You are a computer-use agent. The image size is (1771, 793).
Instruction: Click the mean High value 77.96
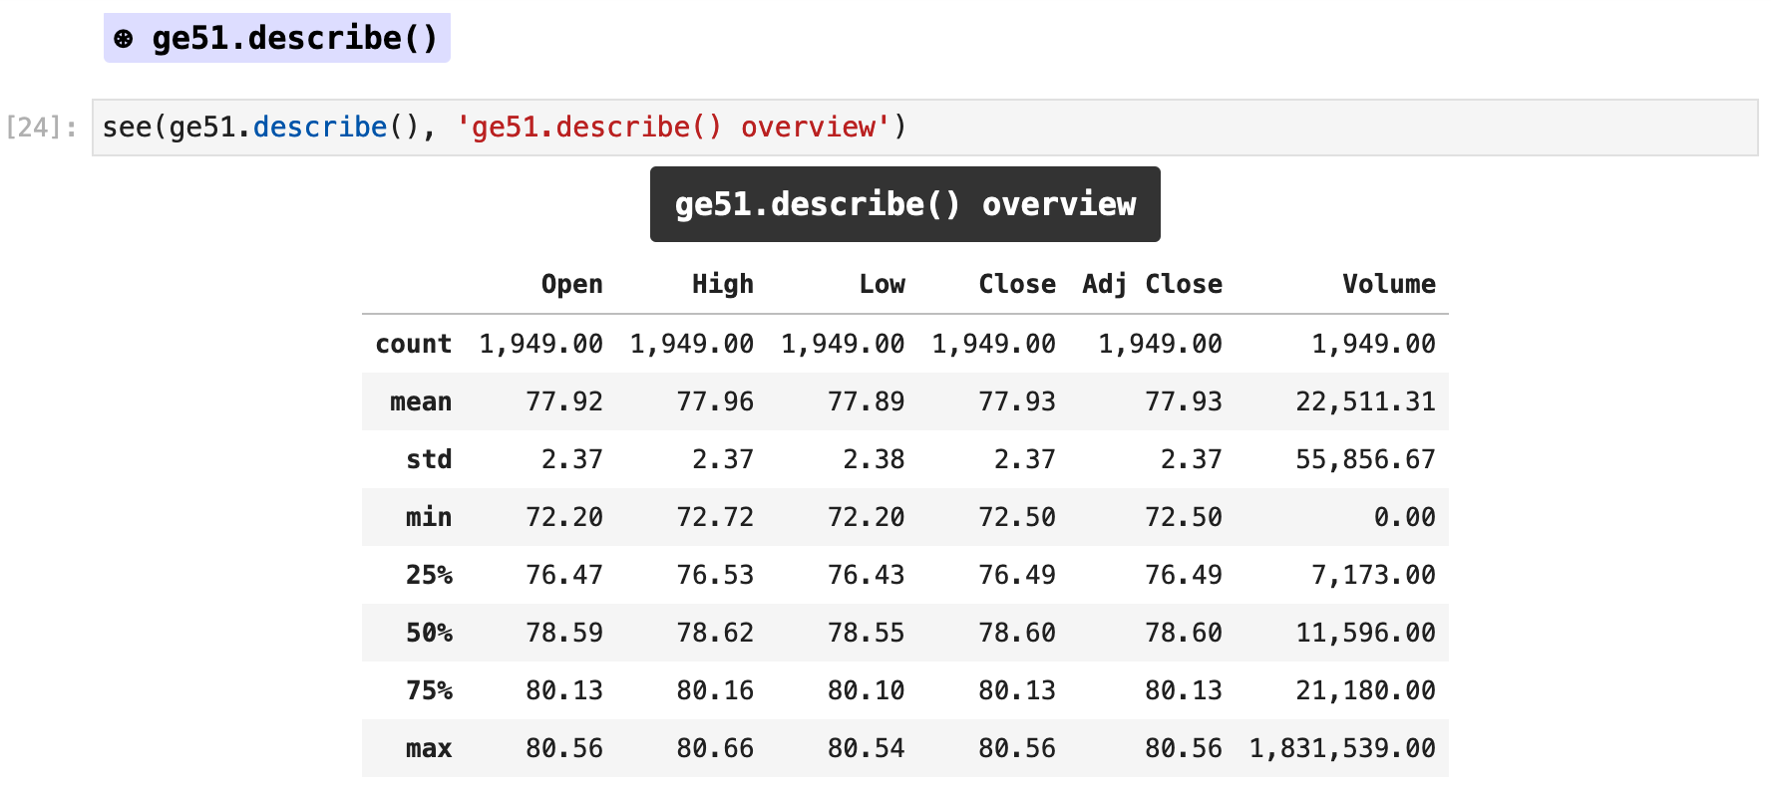[x=715, y=401]
